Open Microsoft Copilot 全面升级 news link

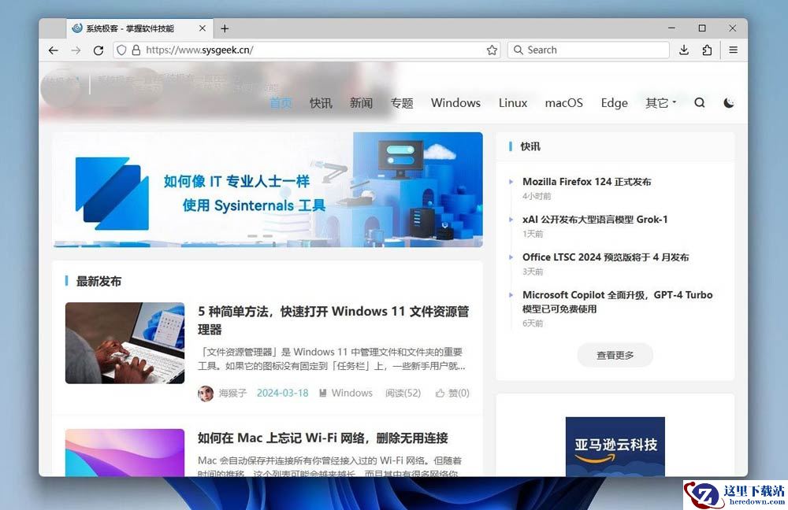[x=618, y=301]
